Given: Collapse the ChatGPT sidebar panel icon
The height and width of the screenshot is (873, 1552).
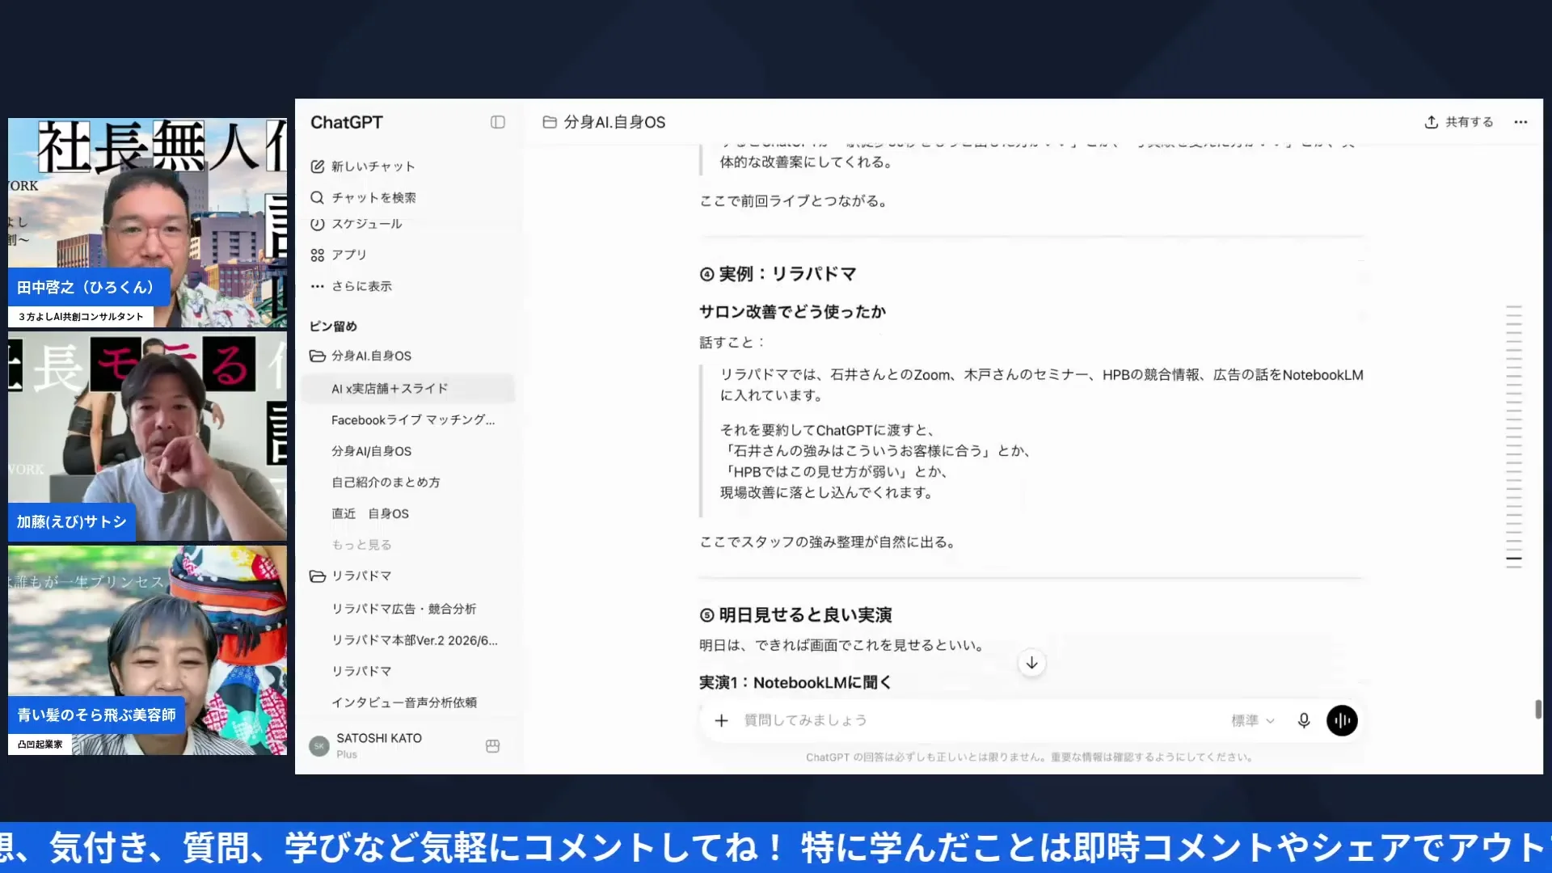Looking at the screenshot, I should (x=498, y=122).
